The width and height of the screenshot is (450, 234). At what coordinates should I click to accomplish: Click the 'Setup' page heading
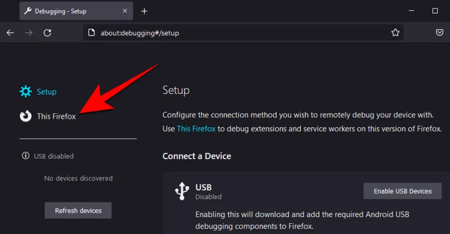coord(176,90)
